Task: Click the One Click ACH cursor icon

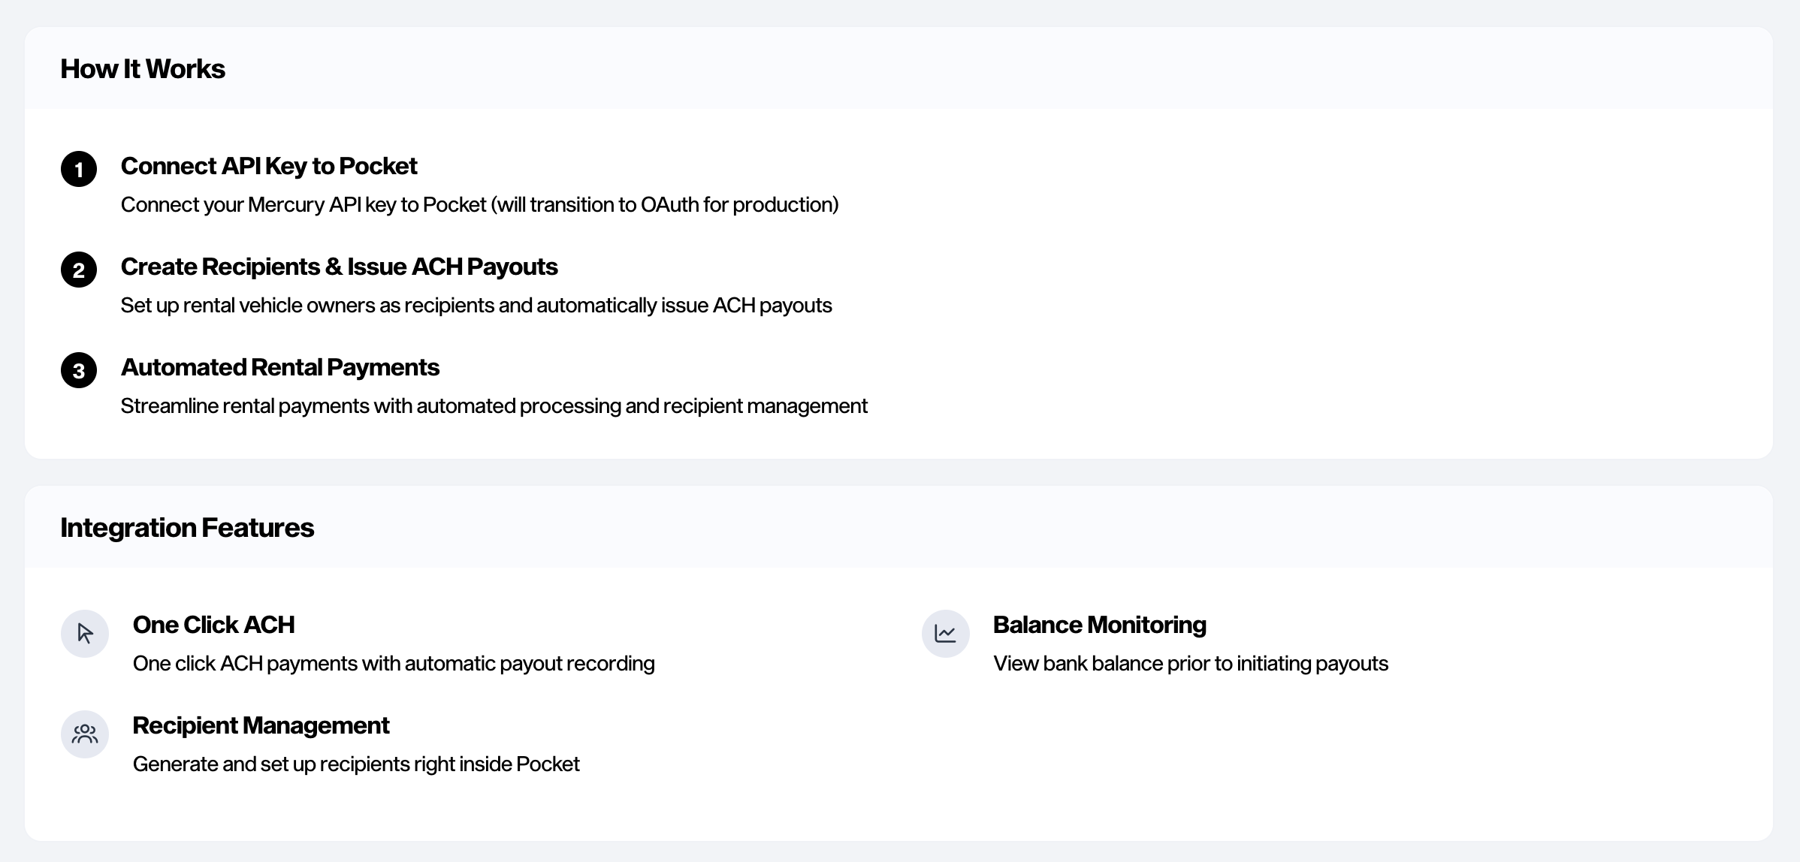Action: tap(85, 634)
